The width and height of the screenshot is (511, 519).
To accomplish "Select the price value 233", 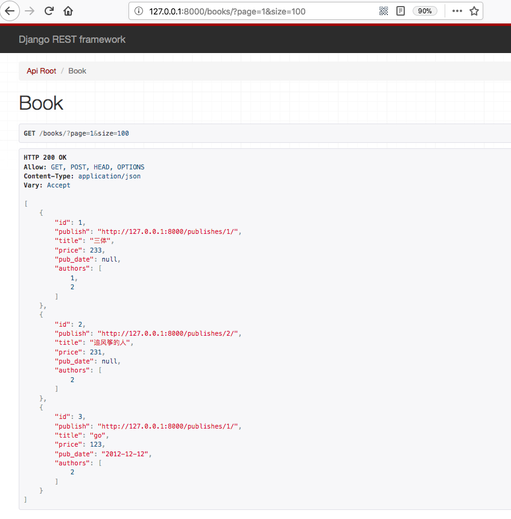I will pos(96,250).
